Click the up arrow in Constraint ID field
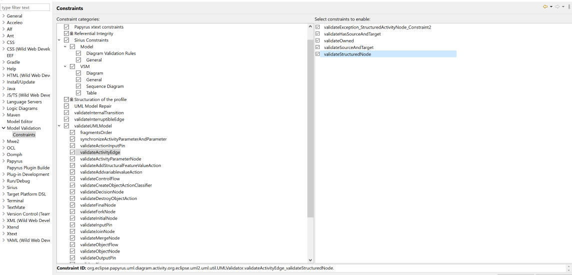Viewport: 572px width, 275px height. [569, 266]
